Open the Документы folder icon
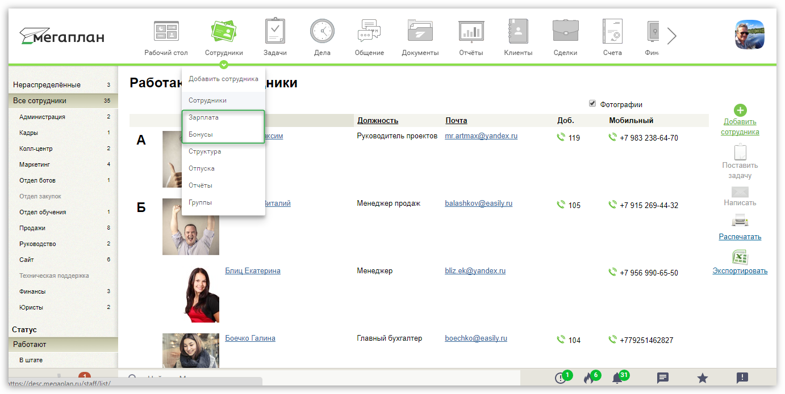This screenshot has height=394, width=785. [x=420, y=31]
